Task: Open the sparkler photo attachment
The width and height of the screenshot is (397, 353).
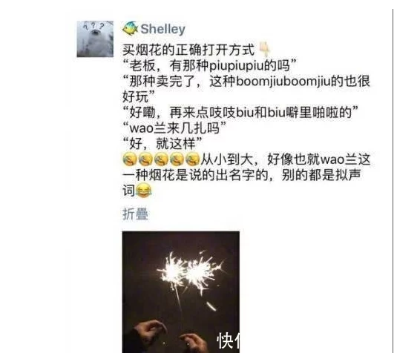Action: (x=181, y=292)
